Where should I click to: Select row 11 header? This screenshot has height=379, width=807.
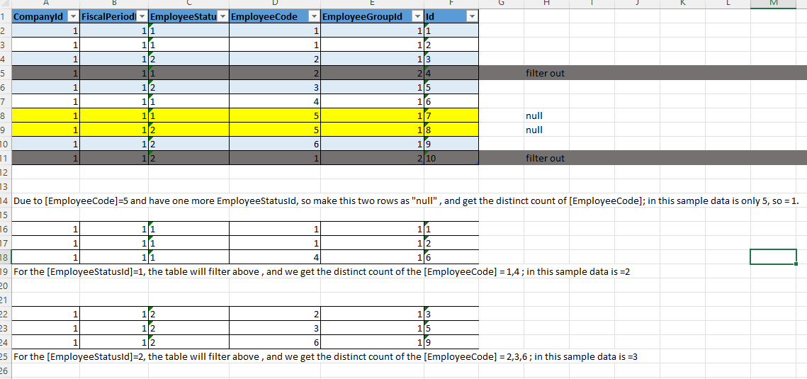pyautogui.click(x=5, y=158)
